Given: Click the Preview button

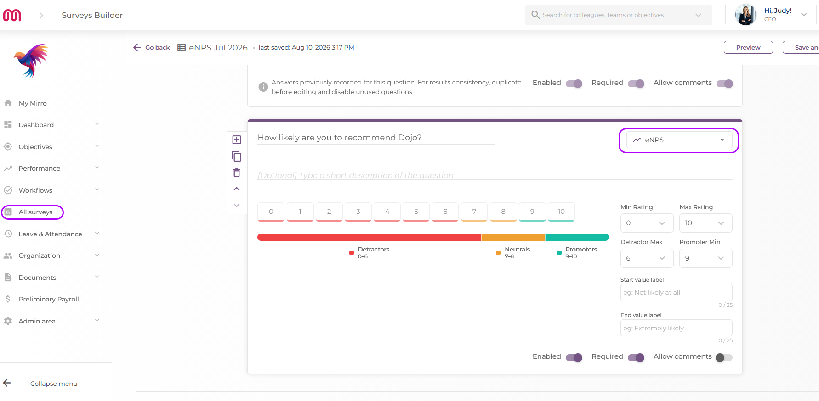Looking at the screenshot, I should (748, 47).
